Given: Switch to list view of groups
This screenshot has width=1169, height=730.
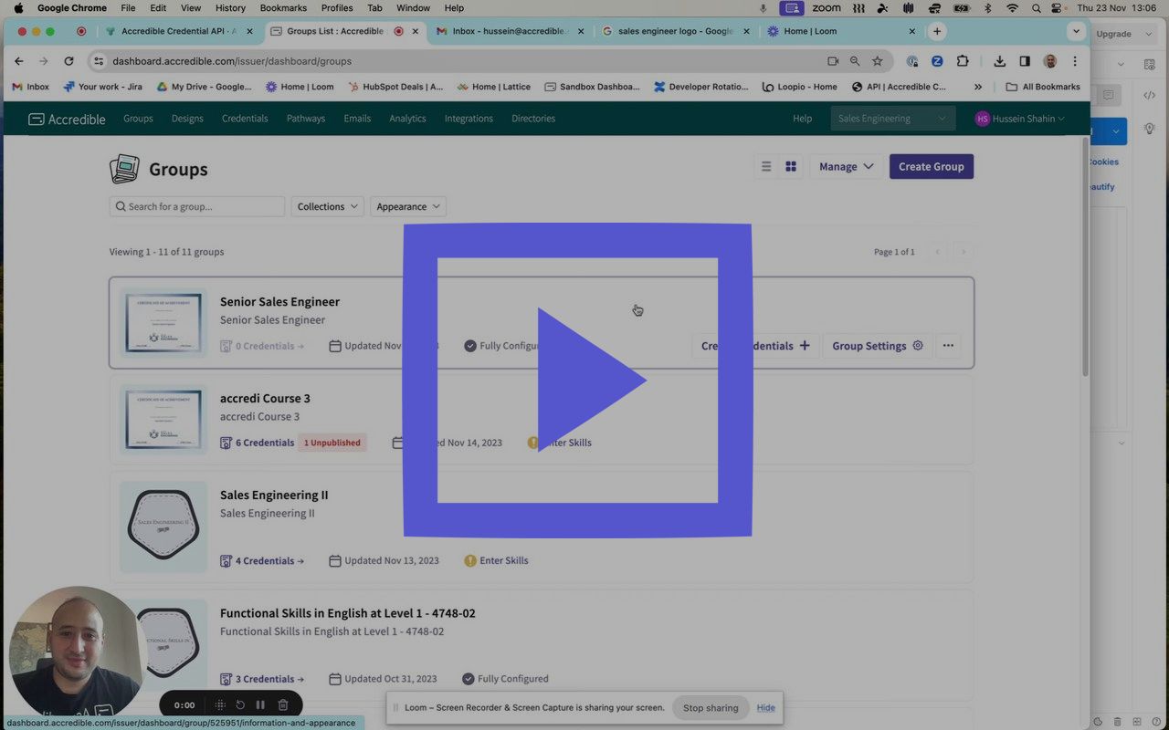Looking at the screenshot, I should pos(766,166).
